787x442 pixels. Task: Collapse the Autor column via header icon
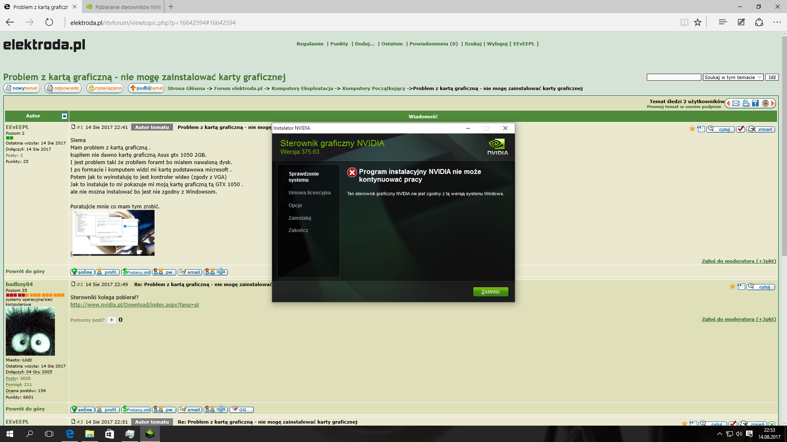click(x=64, y=116)
